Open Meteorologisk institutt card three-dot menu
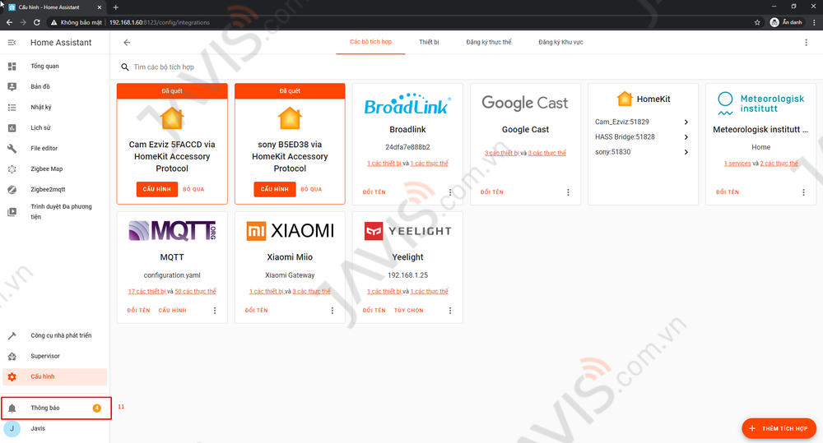 [x=803, y=192]
